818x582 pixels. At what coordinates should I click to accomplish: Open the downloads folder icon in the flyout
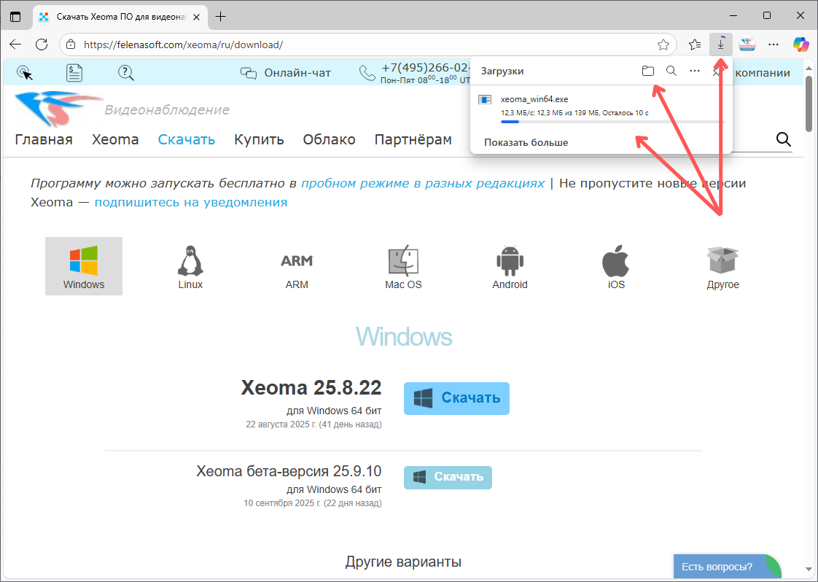point(648,71)
